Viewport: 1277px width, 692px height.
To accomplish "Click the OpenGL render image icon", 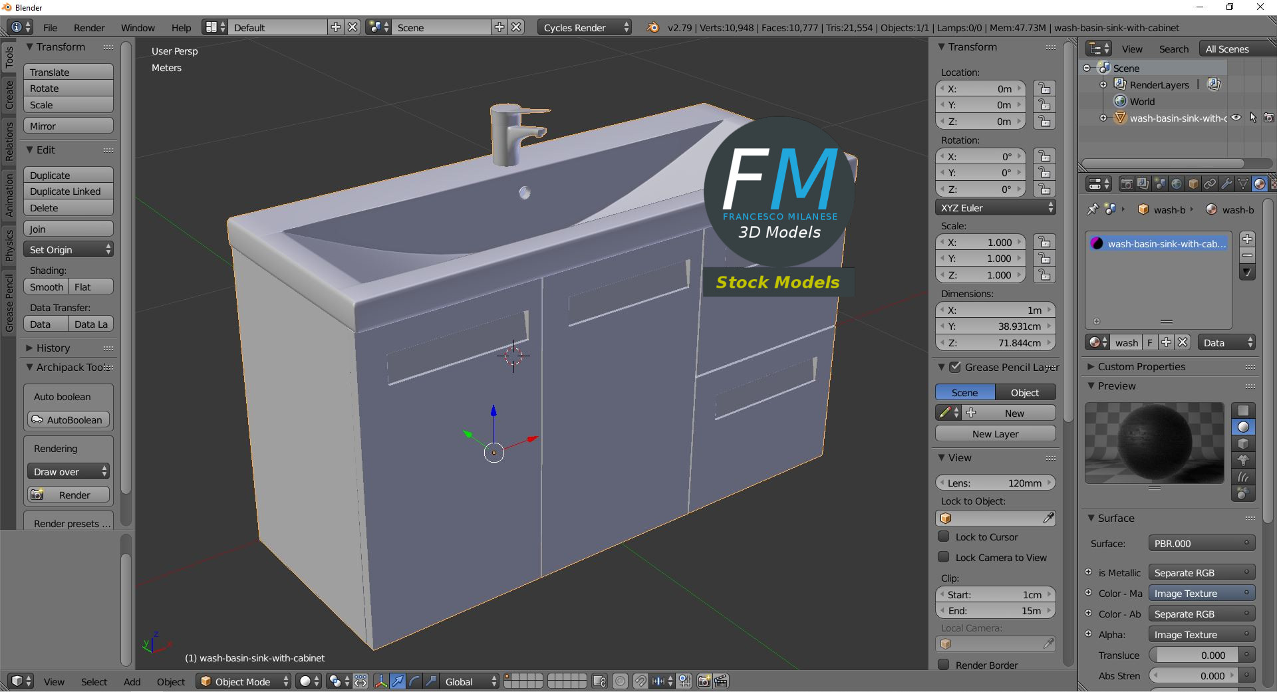I will [704, 681].
